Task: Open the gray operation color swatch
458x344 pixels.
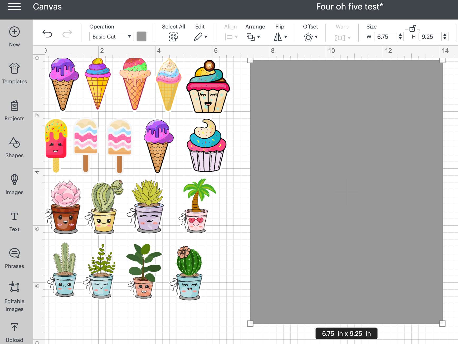Action: (x=142, y=36)
